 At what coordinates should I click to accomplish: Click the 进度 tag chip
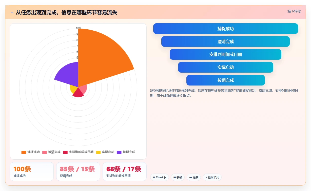pyautogui.click(x=194, y=177)
